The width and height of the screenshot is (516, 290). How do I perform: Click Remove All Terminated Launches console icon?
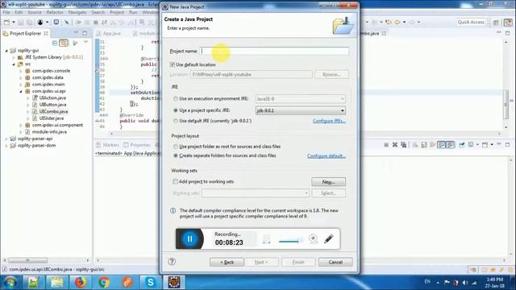[x=403, y=145]
